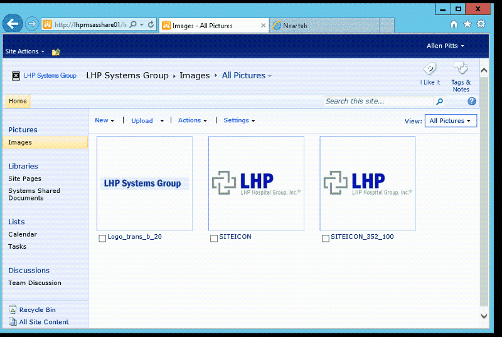This screenshot has width=502, height=337.
Task: Open the Logo_trans_b_20 file name
Action: click(x=134, y=237)
